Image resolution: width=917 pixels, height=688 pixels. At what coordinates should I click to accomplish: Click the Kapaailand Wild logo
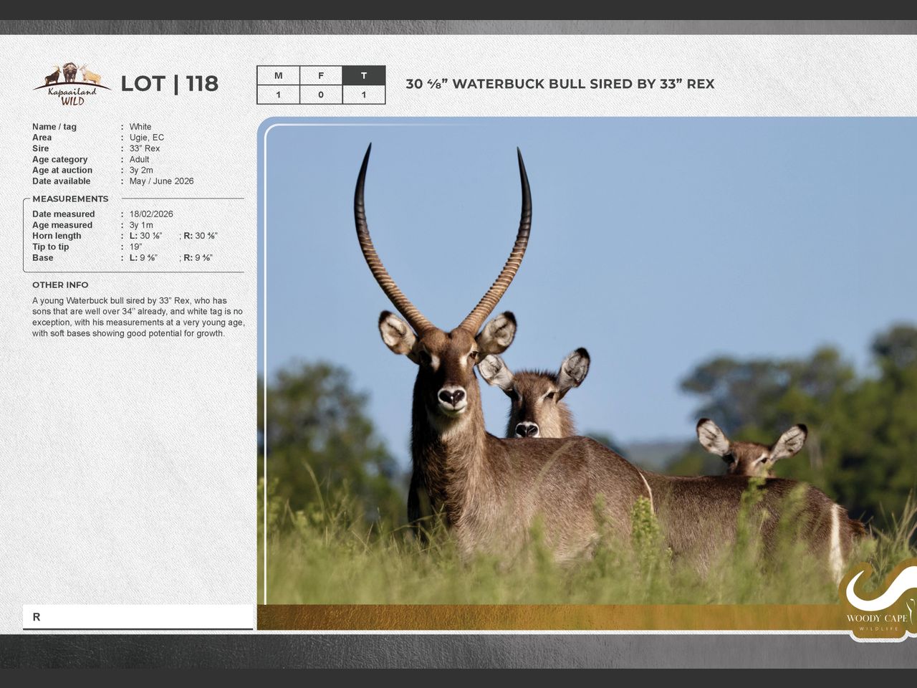click(71, 85)
